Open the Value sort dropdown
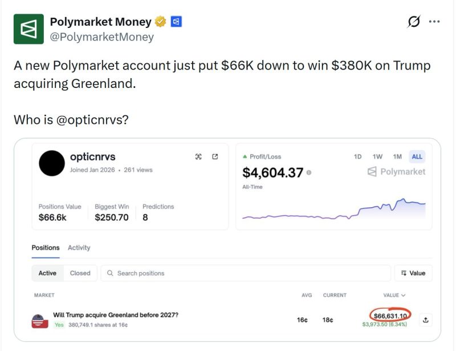Screen dimensions: 456x351 pyautogui.click(x=413, y=273)
